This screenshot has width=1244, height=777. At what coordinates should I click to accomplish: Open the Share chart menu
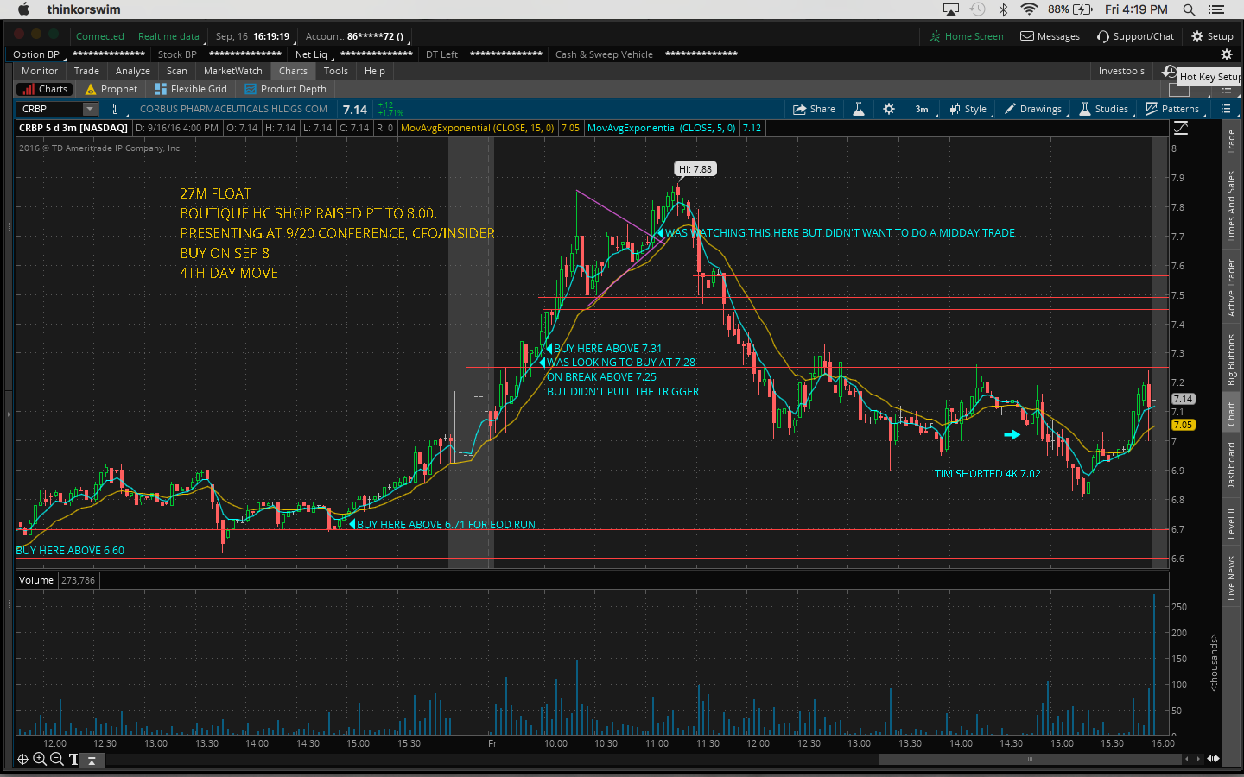[x=814, y=109]
